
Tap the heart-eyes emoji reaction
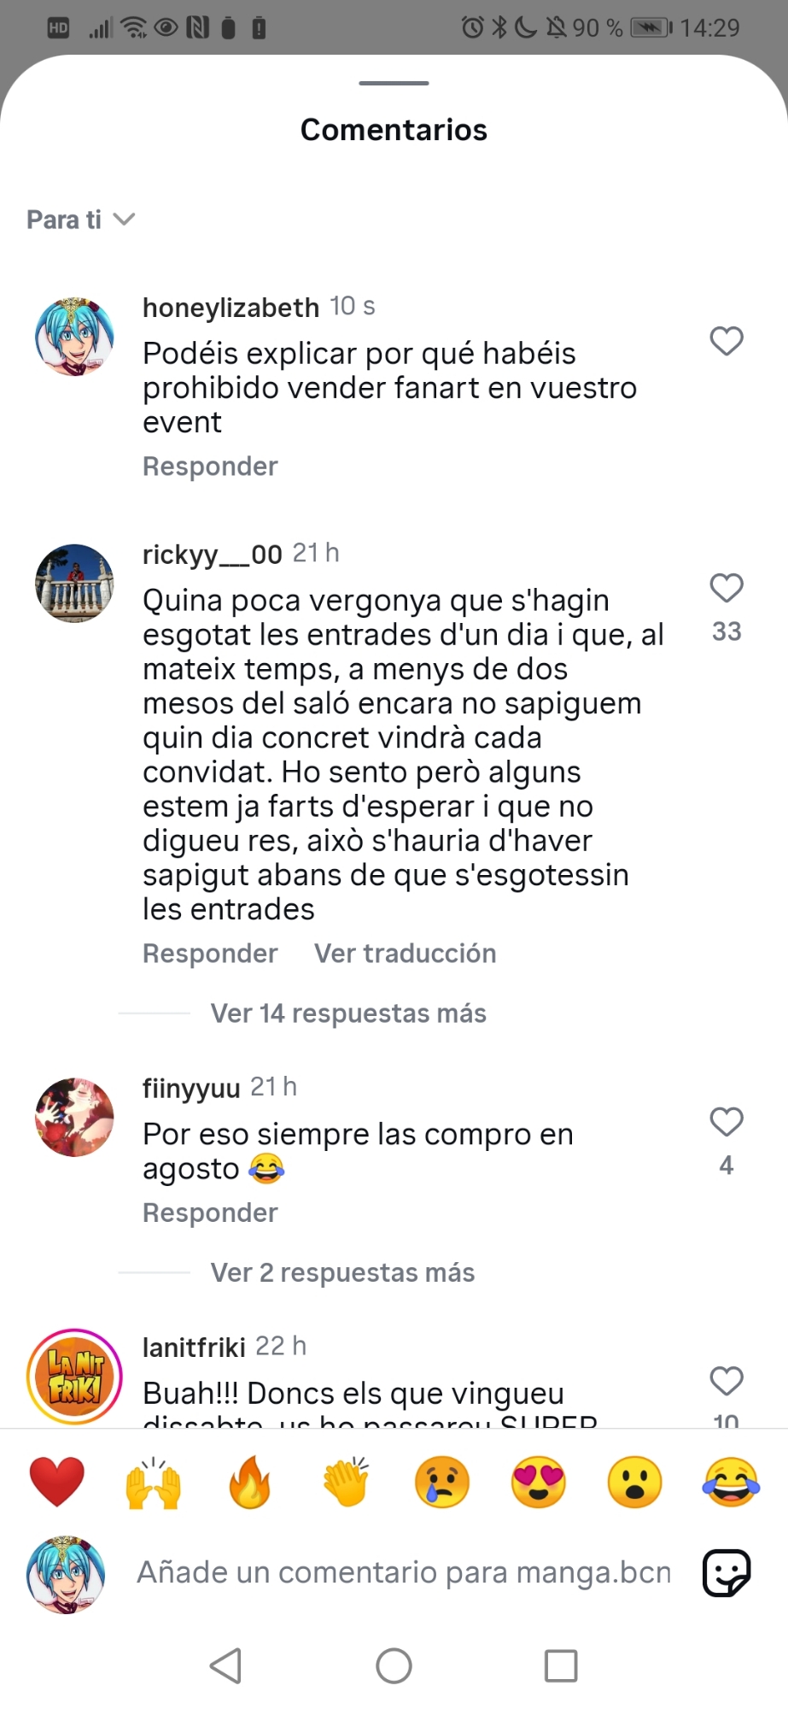(x=539, y=1482)
